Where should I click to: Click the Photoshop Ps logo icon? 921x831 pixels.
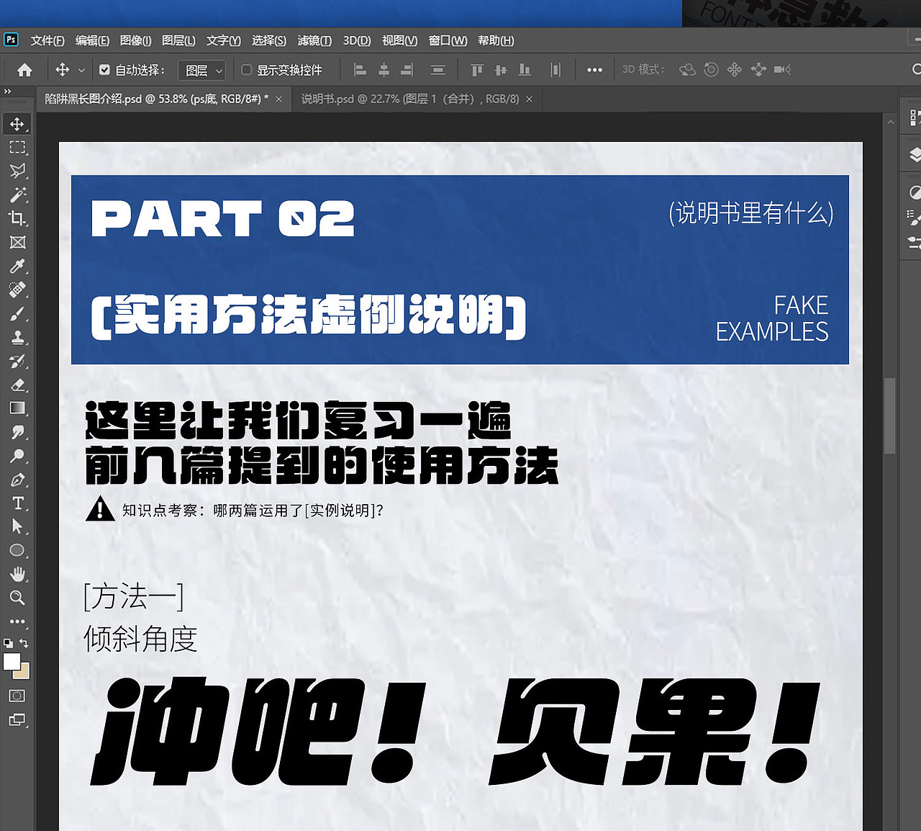[11, 40]
